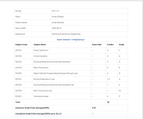Click the Result: Semester-1 of Engineering-3 heading
Image resolution: width=143 pixels, height=119 pixels.
(71, 40)
